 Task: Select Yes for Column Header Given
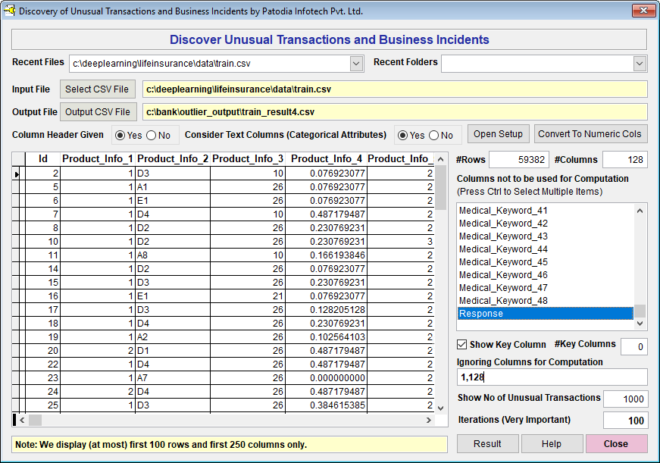(121, 135)
